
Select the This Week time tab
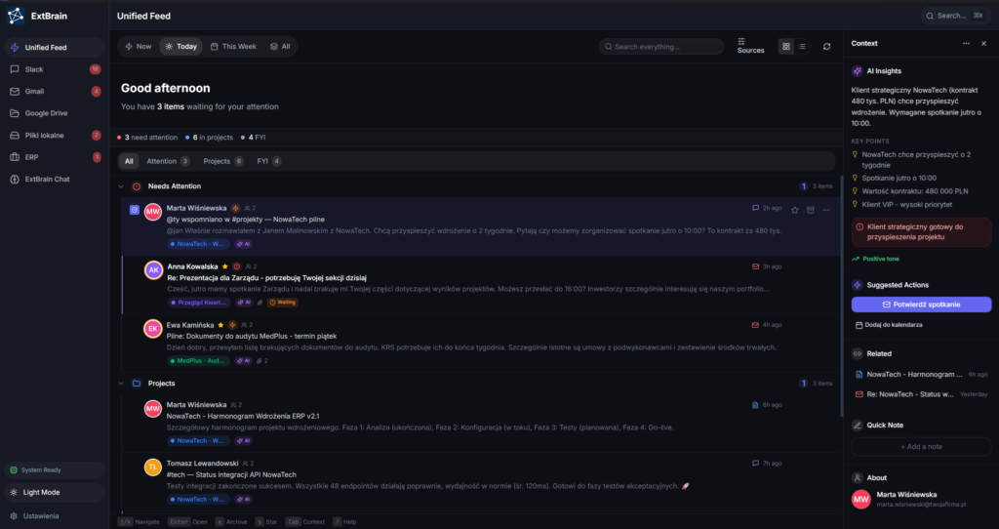pyautogui.click(x=233, y=47)
